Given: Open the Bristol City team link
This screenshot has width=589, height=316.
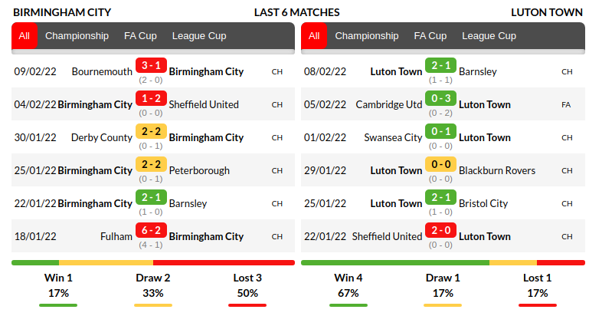Looking at the screenshot, I should coord(483,204).
